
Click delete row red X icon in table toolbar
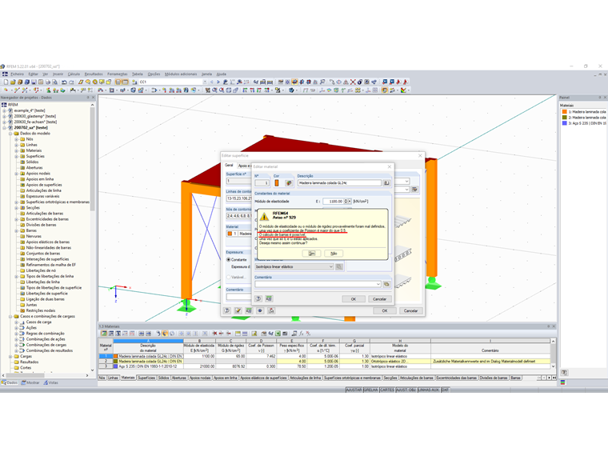click(214, 334)
